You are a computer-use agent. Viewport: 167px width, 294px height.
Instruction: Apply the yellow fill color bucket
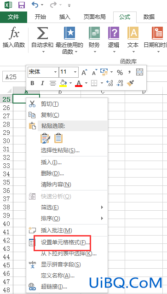click(x=63, y=83)
